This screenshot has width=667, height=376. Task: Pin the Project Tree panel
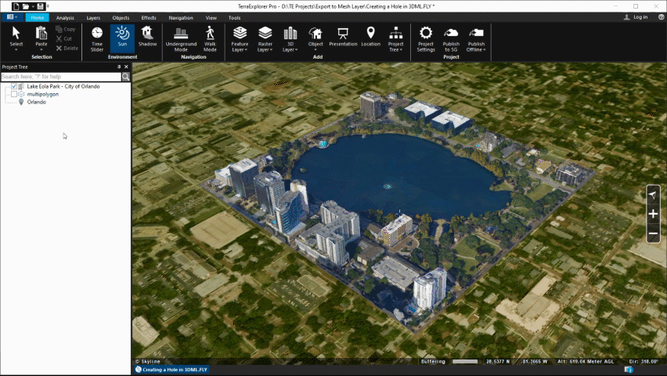coord(119,67)
